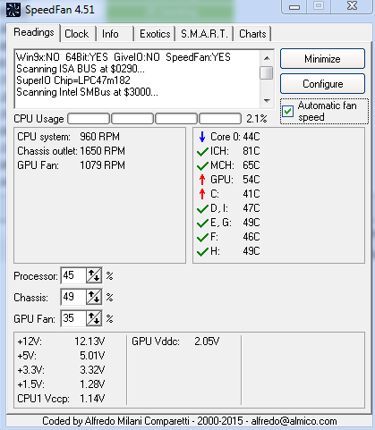Click the +12V 12.13V voltage reading
This screenshot has width=375, height=430.
(61, 341)
